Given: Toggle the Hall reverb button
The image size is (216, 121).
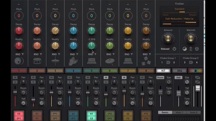Looking at the screenshot, I should click(x=179, y=78).
